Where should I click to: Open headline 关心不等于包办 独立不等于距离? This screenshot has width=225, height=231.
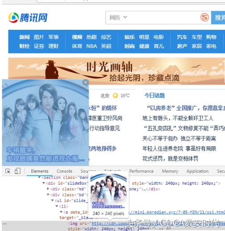[179, 138]
